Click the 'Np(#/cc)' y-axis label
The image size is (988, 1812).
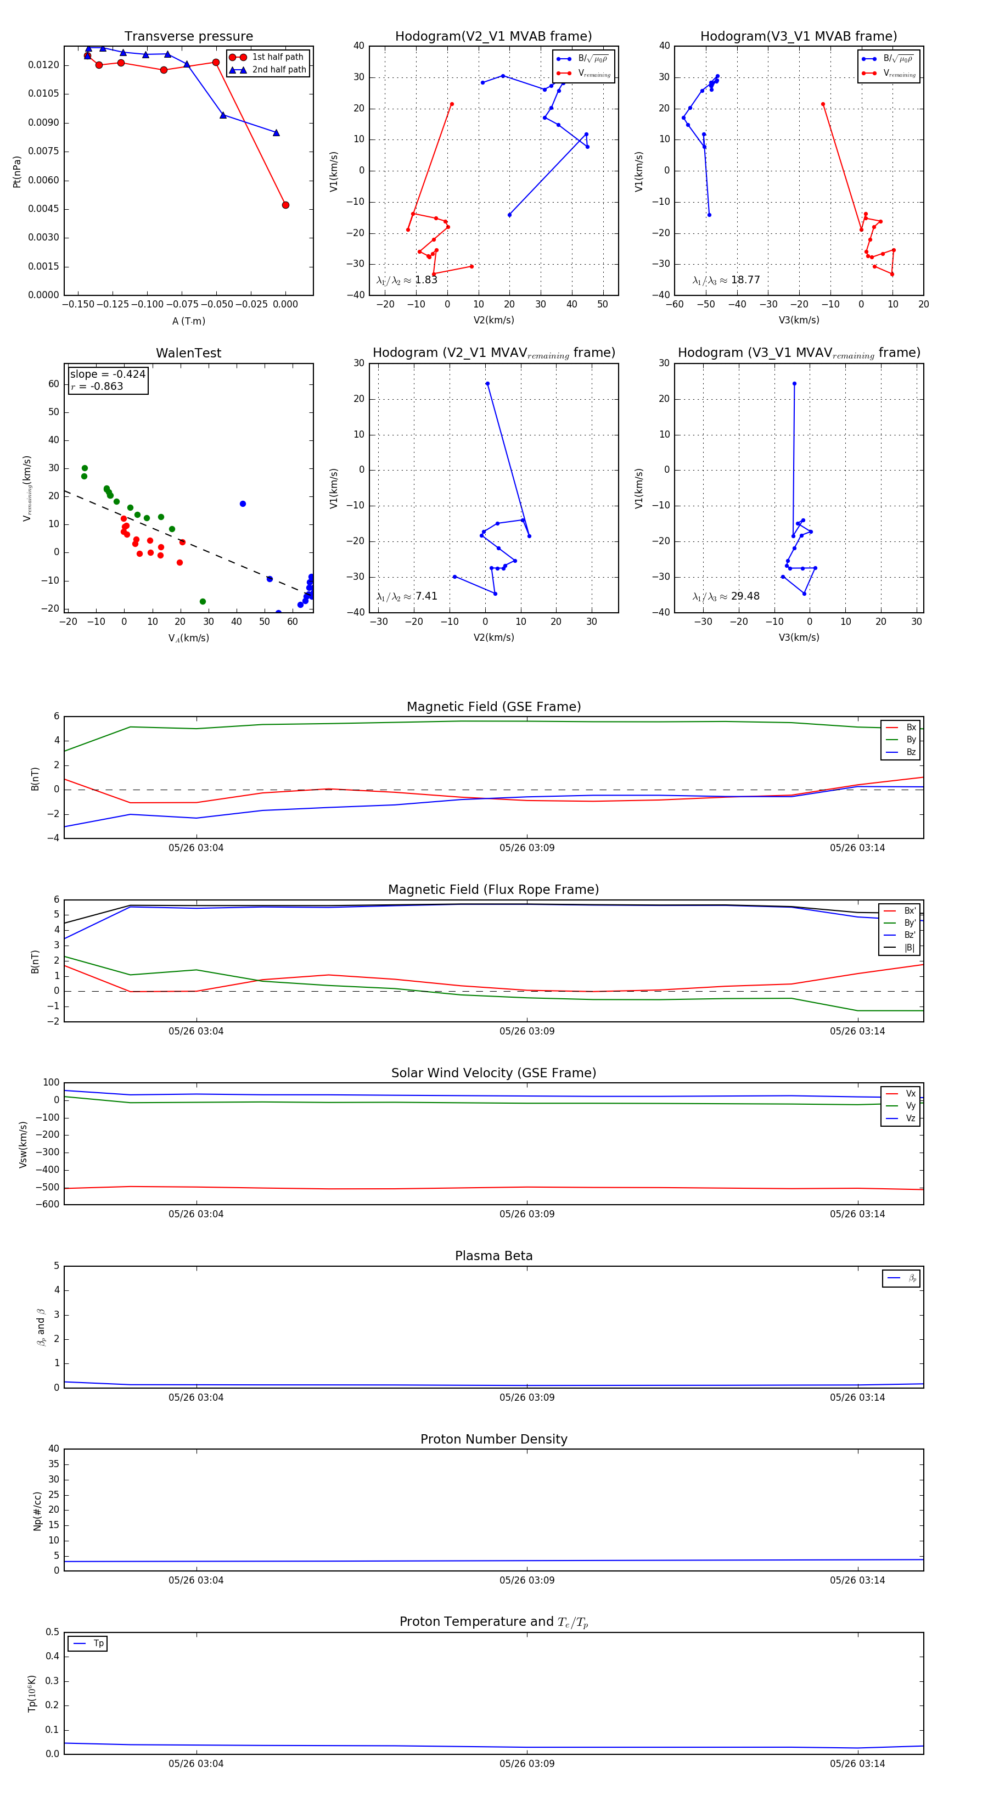click(x=38, y=1511)
